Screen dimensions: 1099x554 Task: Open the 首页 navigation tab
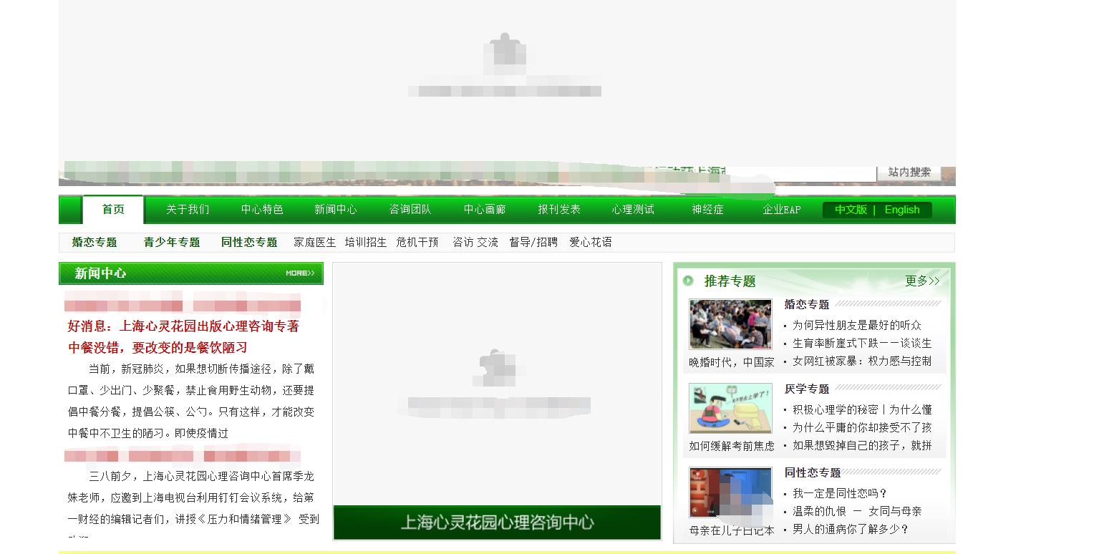(x=113, y=210)
